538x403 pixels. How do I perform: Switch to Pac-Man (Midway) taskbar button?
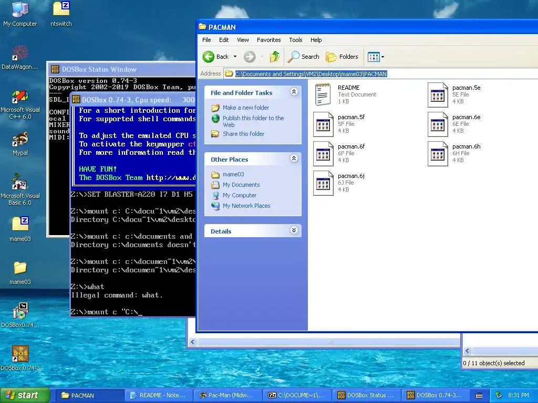tap(228, 396)
